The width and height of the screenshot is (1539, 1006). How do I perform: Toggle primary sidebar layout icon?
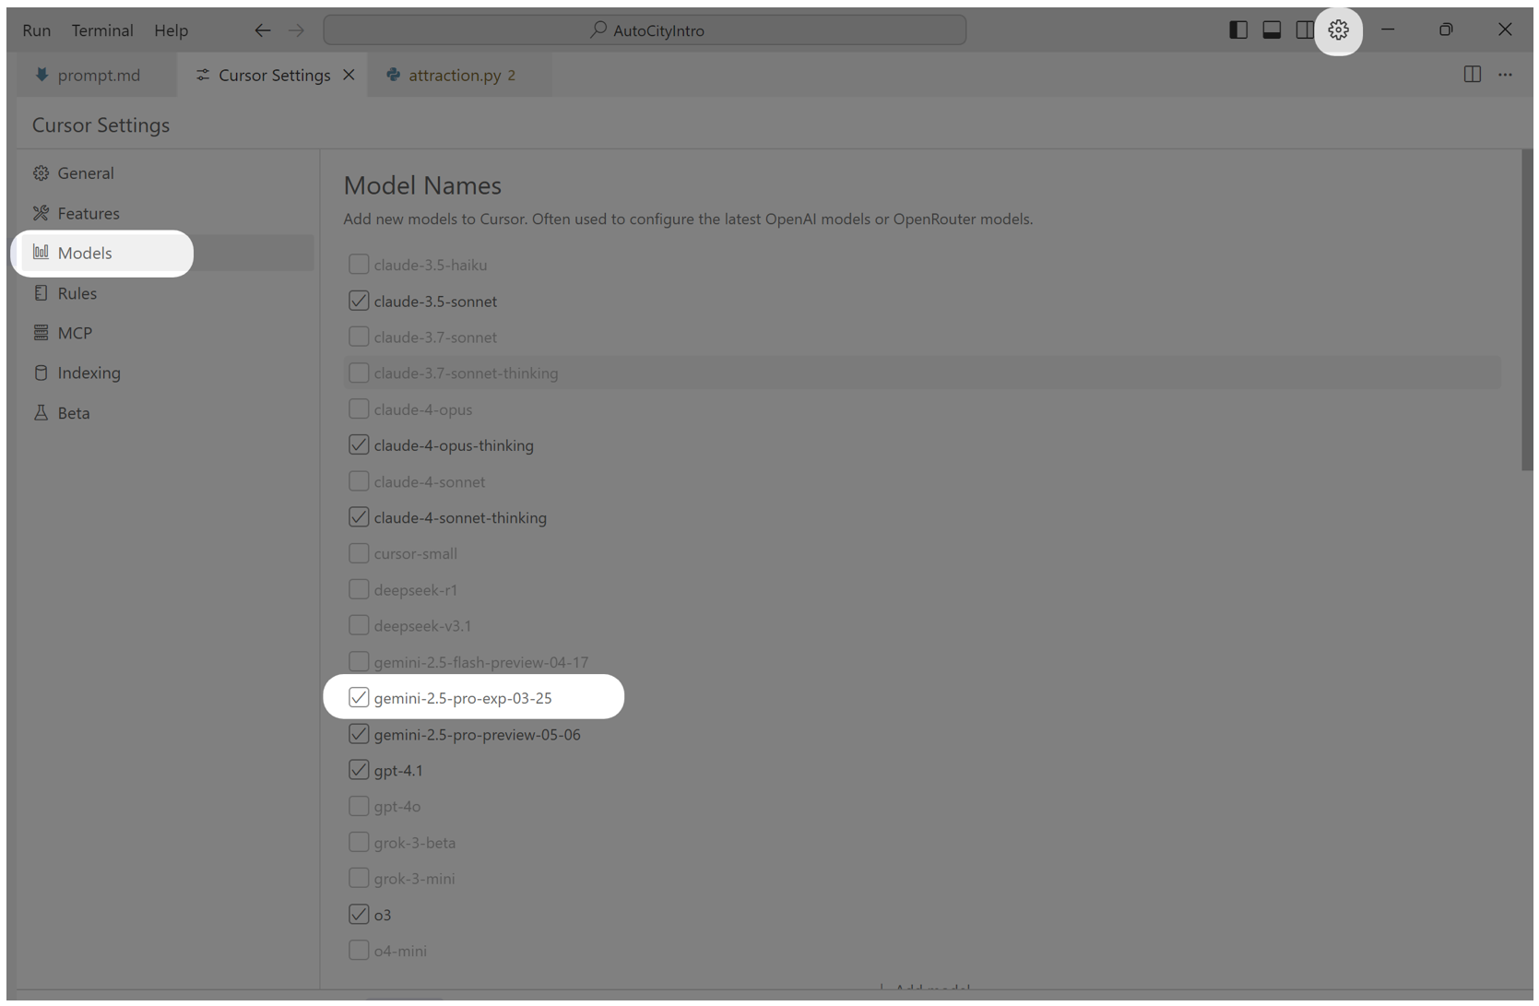(x=1238, y=30)
